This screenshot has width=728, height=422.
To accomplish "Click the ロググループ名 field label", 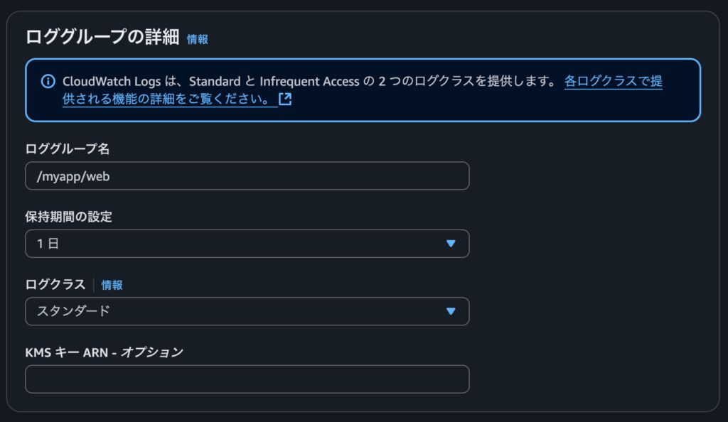I will coord(68,149).
